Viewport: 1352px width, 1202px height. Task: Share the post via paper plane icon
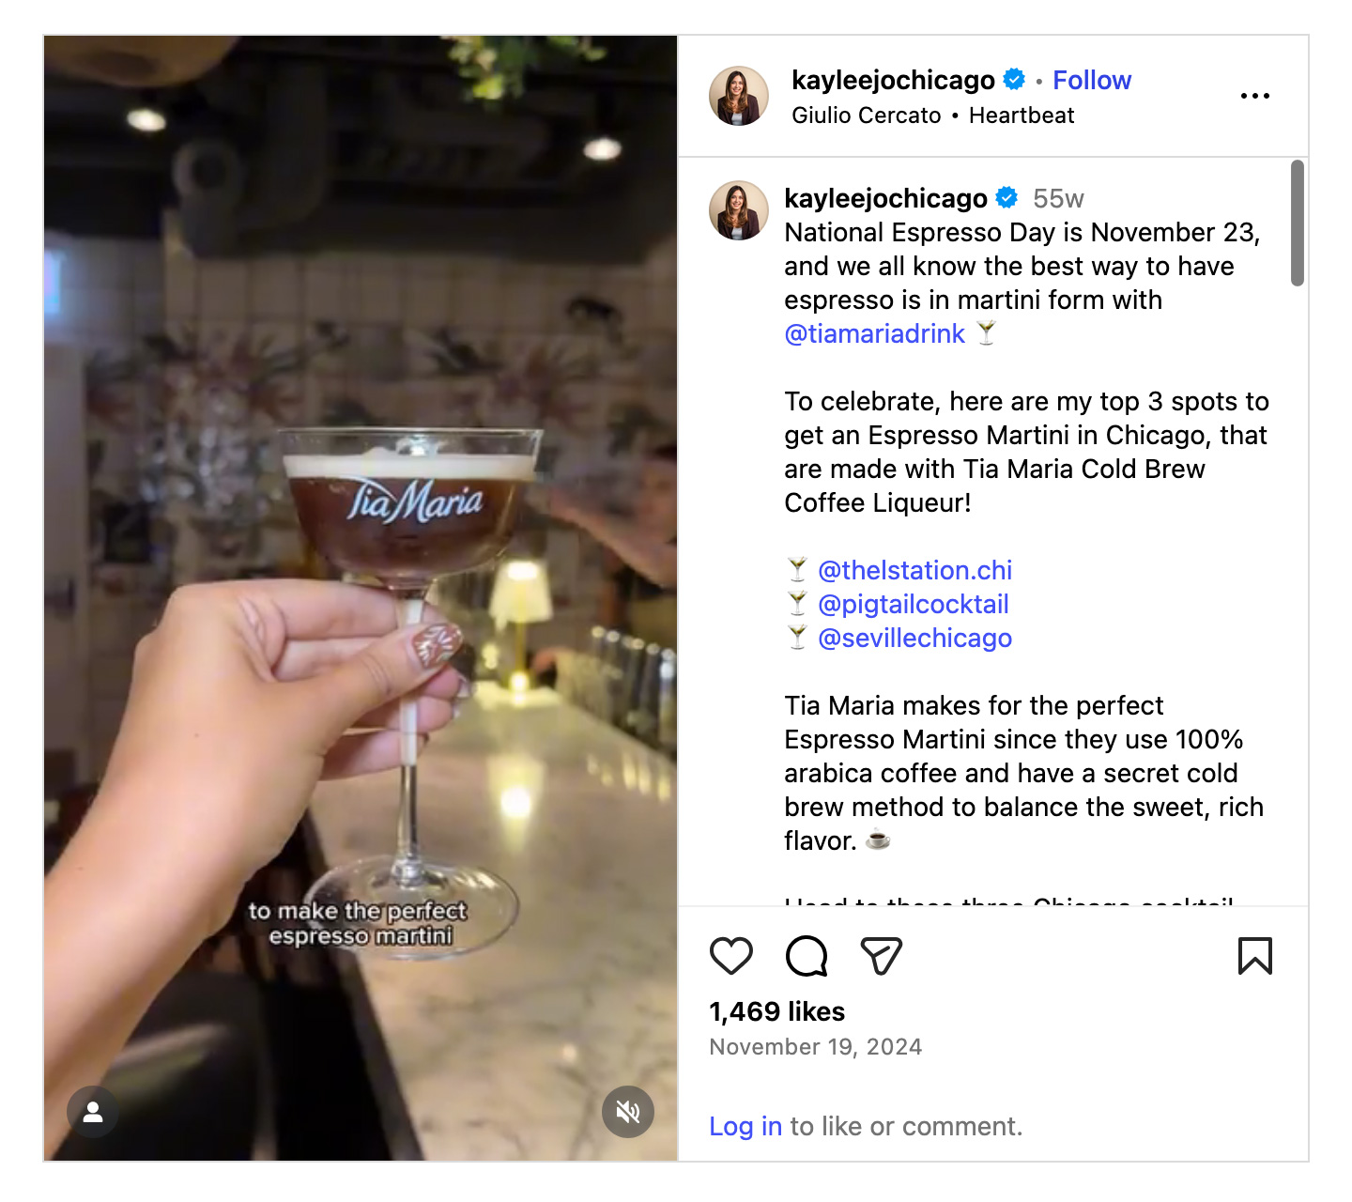[881, 956]
